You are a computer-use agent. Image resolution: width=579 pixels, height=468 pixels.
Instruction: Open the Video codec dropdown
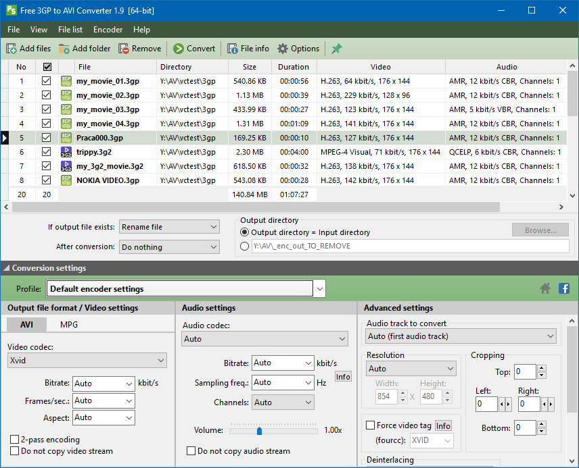[x=87, y=360]
